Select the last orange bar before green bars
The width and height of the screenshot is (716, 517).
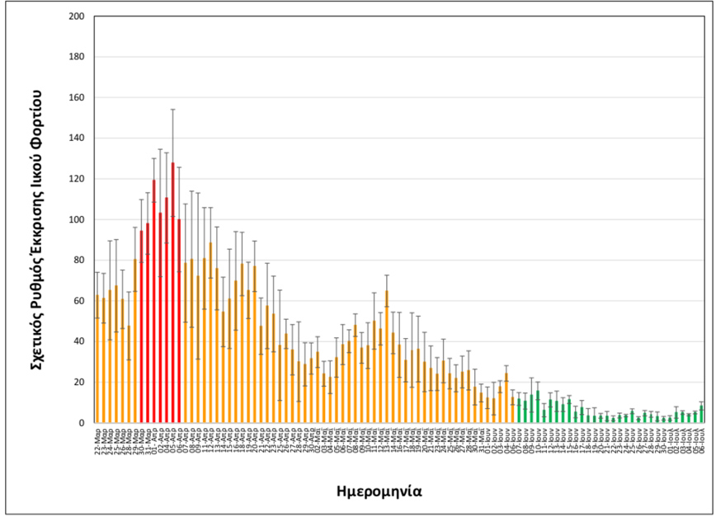click(512, 410)
